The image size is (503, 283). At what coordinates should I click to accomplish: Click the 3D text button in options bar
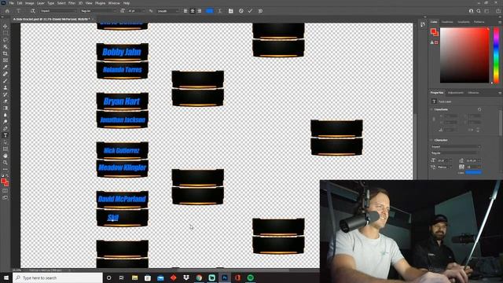tap(260, 11)
